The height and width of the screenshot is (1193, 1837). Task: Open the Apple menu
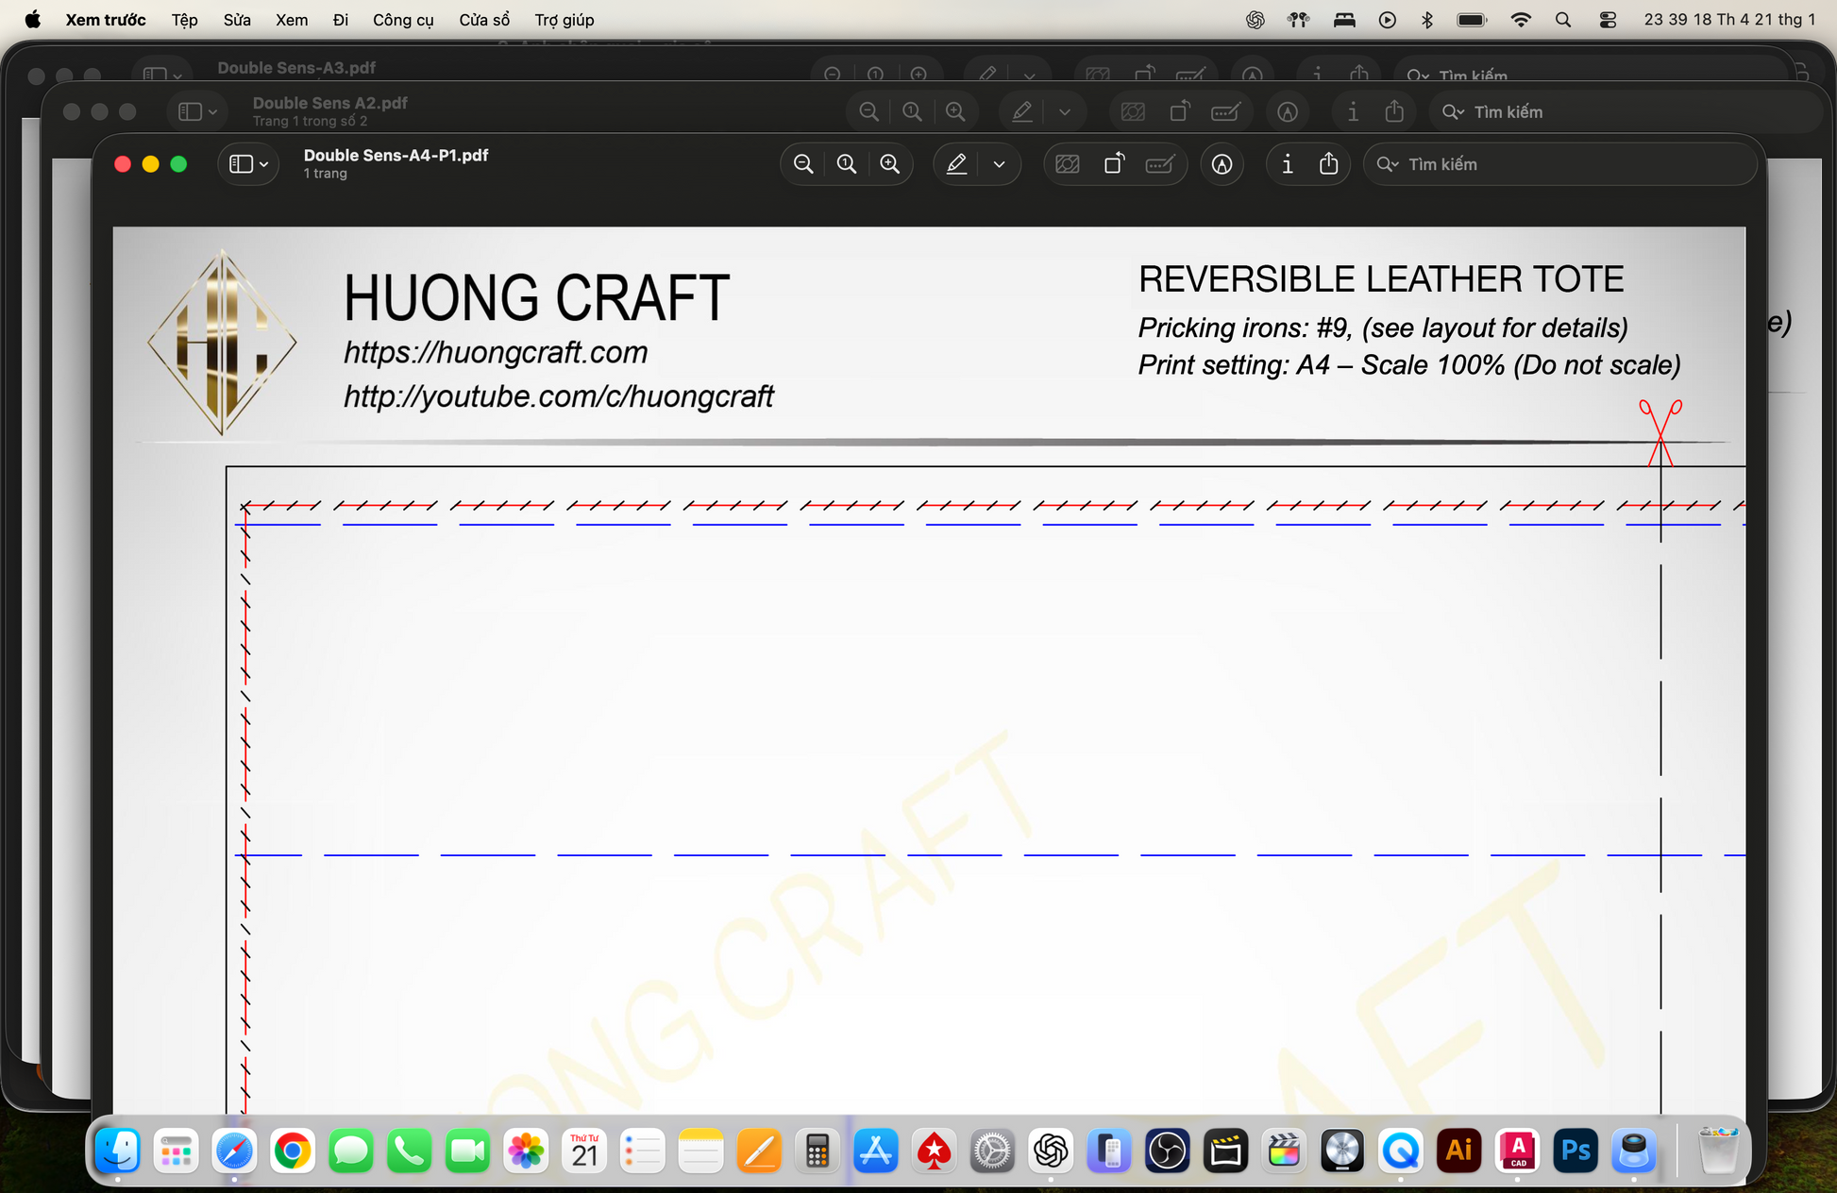[x=33, y=20]
